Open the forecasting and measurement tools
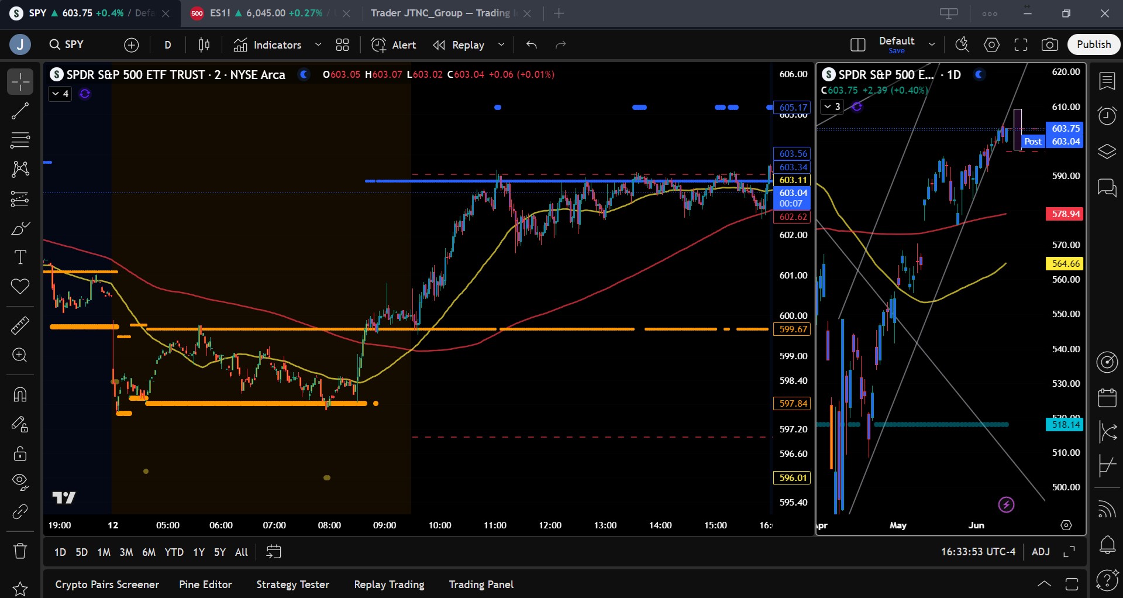This screenshot has width=1123, height=598. [20, 199]
